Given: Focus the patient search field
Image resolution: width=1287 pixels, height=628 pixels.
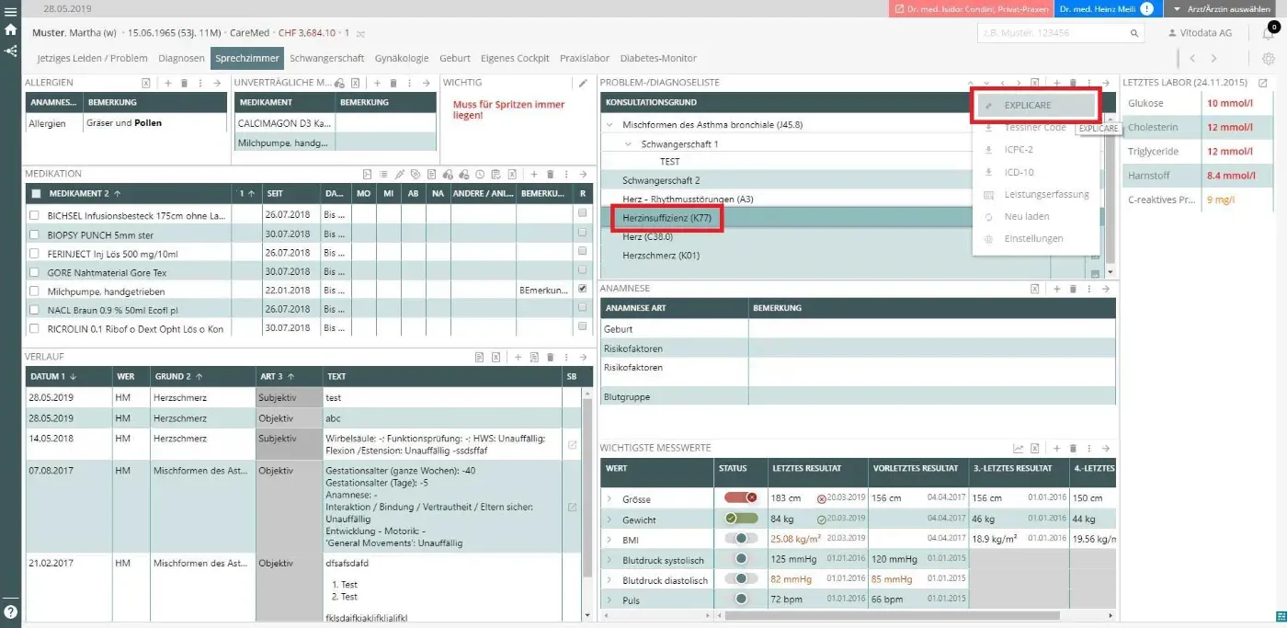Looking at the screenshot, I should (1063, 32).
